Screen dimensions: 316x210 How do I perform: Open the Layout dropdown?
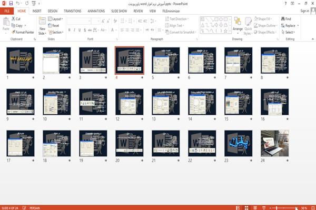pos(55,19)
